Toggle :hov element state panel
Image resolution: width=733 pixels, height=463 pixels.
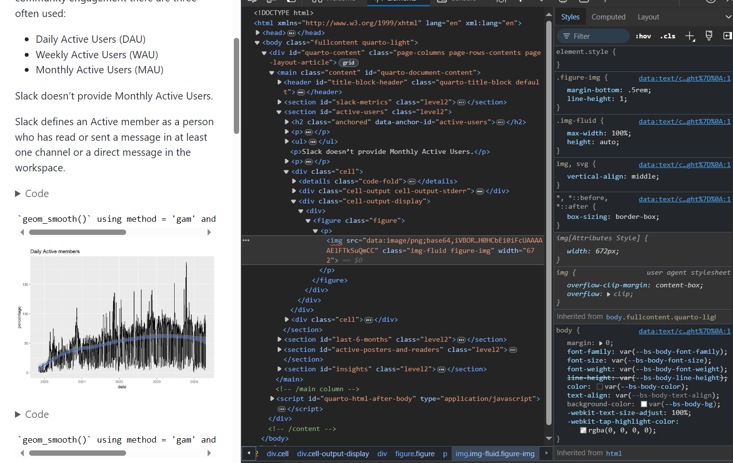pyautogui.click(x=643, y=36)
